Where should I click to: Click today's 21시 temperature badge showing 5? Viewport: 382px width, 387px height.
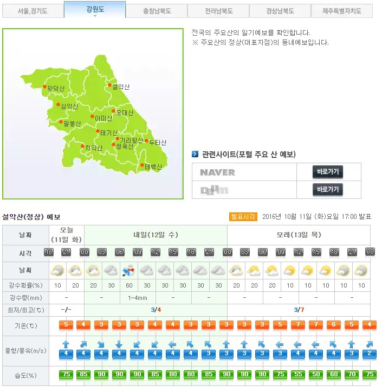(66, 325)
